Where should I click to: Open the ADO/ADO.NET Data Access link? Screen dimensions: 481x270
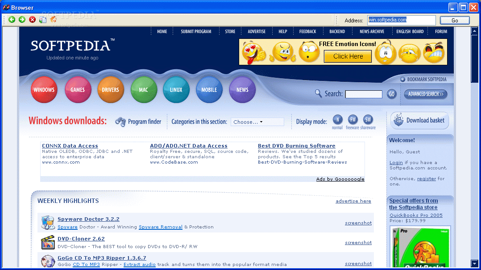(x=189, y=146)
